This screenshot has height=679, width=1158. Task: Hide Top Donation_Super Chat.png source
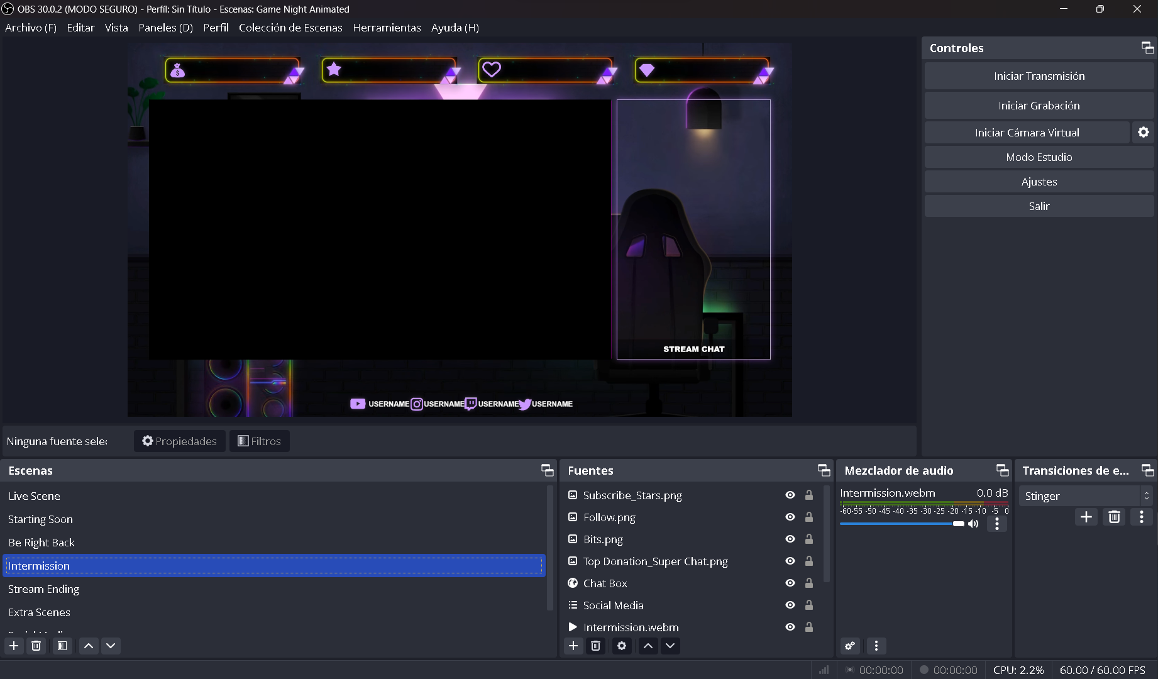[790, 561]
